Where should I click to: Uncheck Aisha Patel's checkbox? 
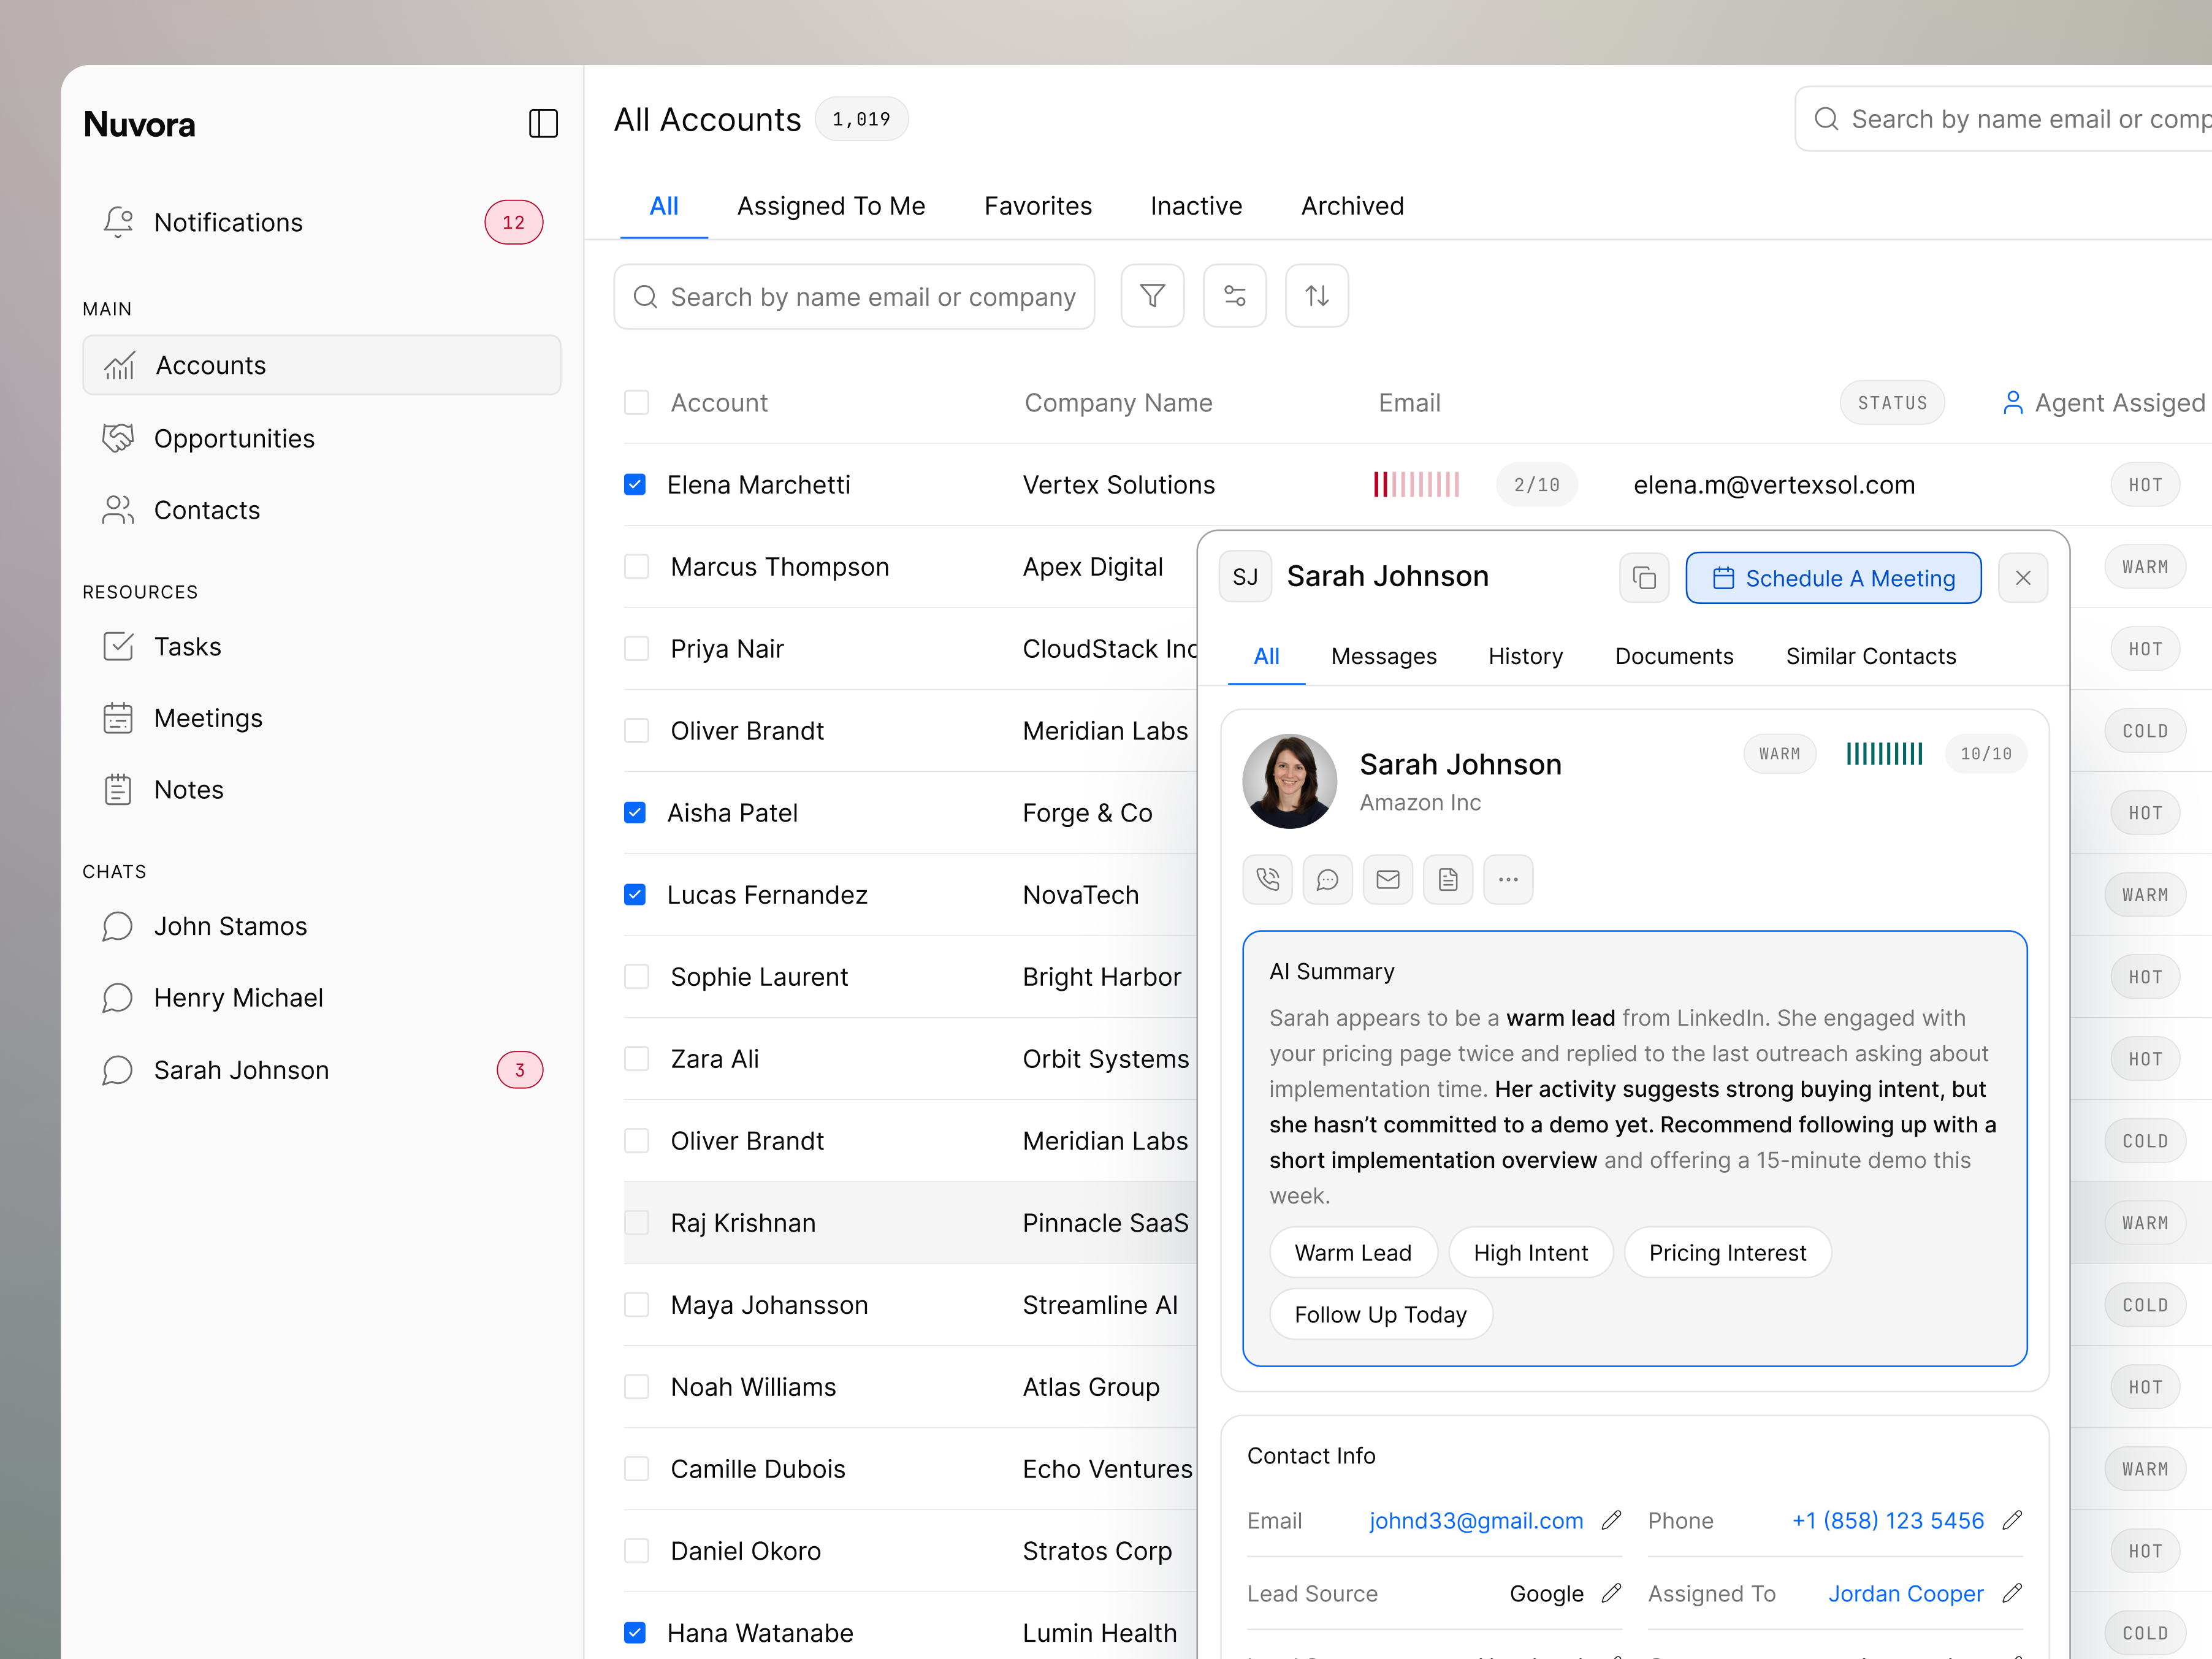pos(635,813)
